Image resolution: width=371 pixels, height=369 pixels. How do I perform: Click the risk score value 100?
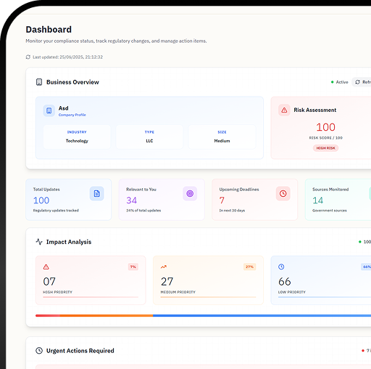[325, 127]
